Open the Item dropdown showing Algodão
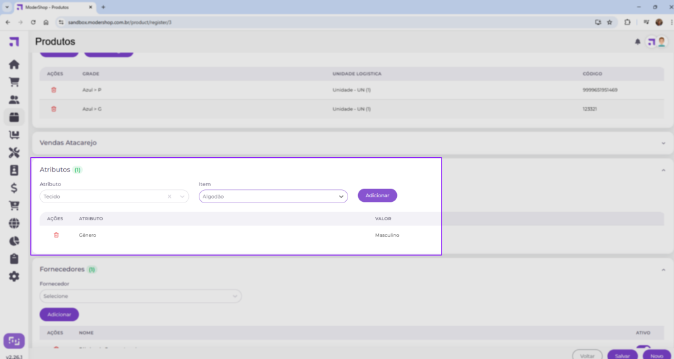Viewport: 674px width, 359px height. click(x=273, y=196)
